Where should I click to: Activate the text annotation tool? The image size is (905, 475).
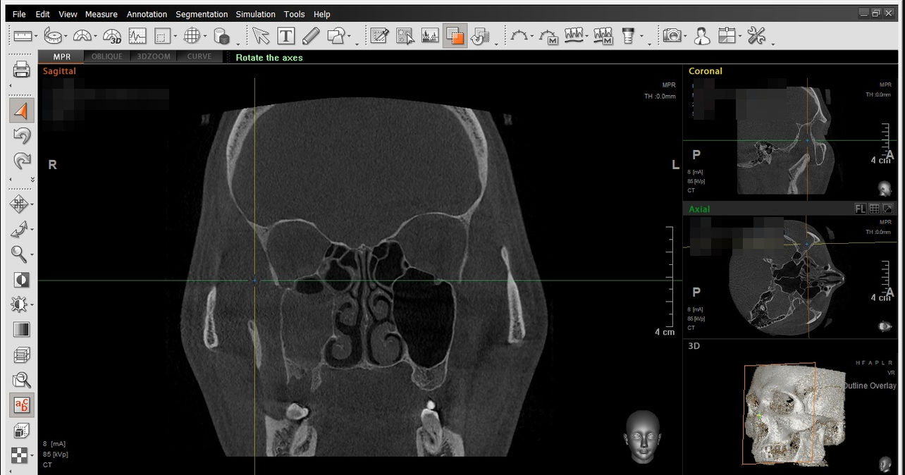tap(287, 36)
